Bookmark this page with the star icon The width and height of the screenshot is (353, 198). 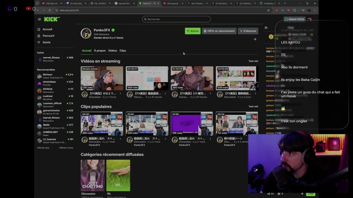click(x=268, y=10)
